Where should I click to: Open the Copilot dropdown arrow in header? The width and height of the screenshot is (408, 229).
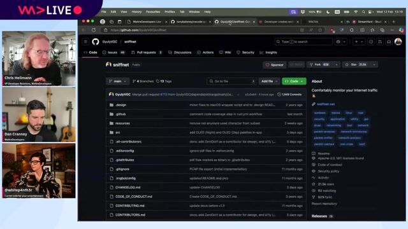pos(344,42)
